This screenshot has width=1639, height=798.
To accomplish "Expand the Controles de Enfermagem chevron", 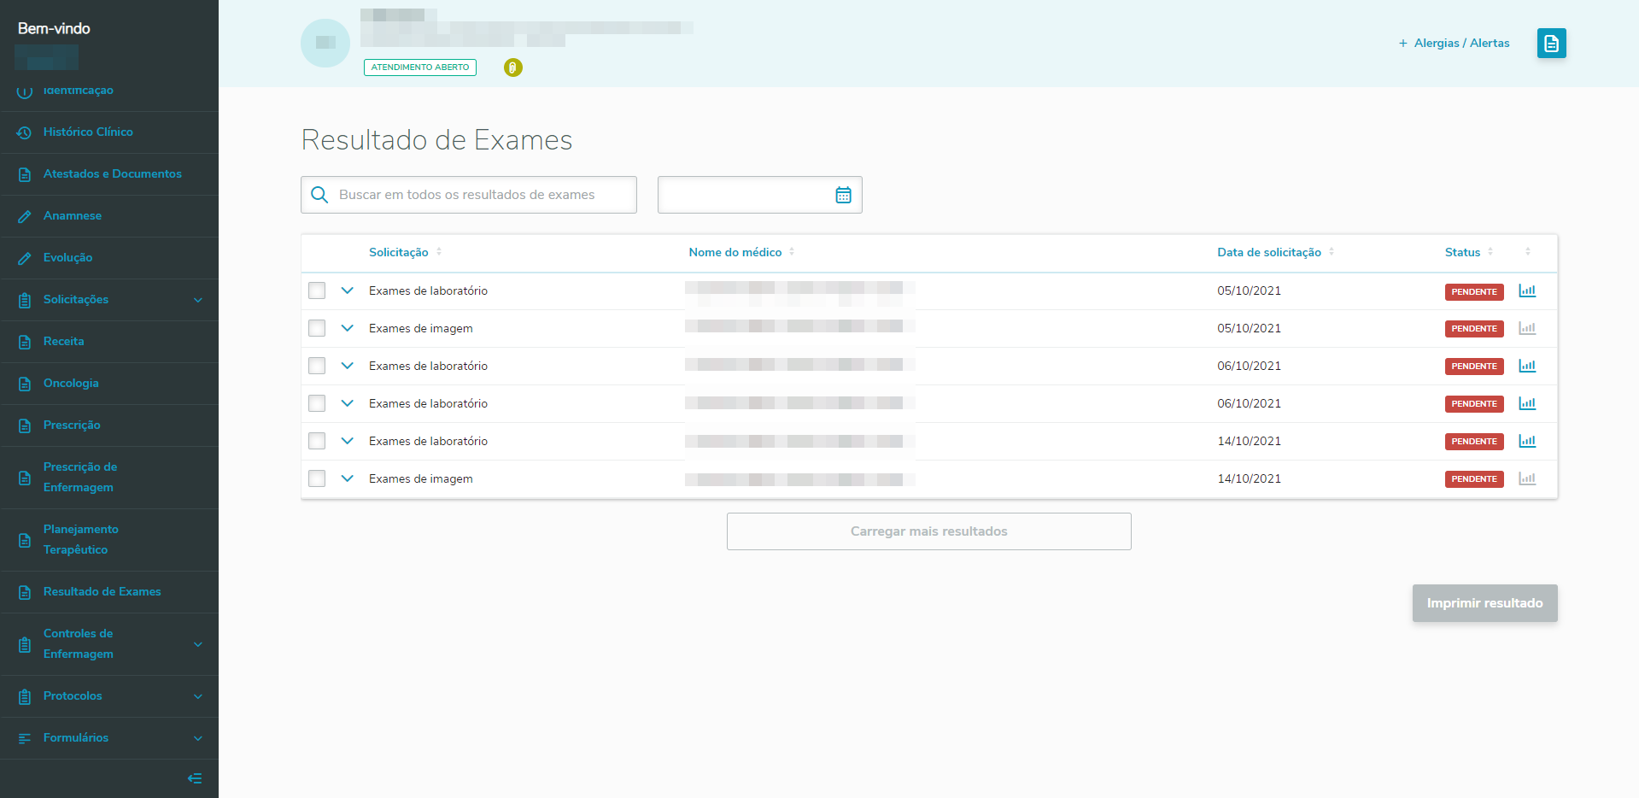I will (198, 644).
